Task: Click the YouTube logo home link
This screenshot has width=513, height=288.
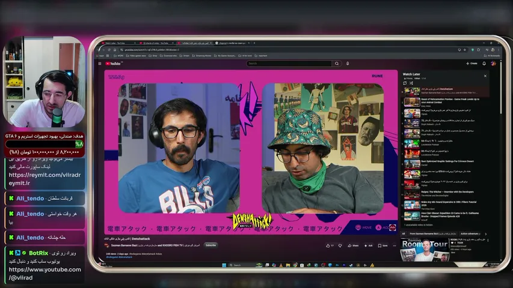Action: 114,64
